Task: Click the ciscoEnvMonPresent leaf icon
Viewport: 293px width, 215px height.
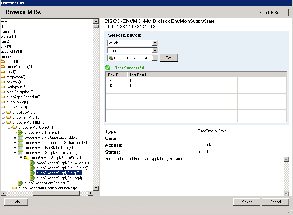Action: pos(21,132)
